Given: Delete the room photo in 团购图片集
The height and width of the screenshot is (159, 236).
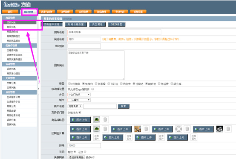Looking at the screenshot, I should pos(146,129).
